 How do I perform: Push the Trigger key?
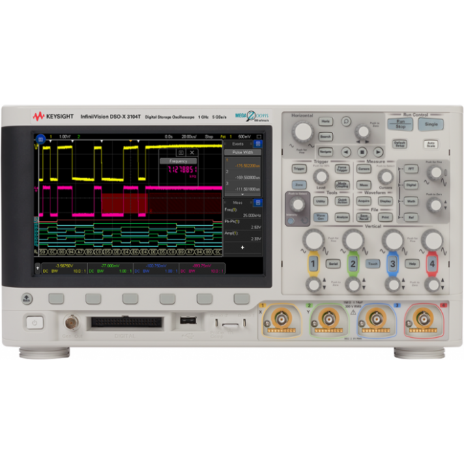299,169
